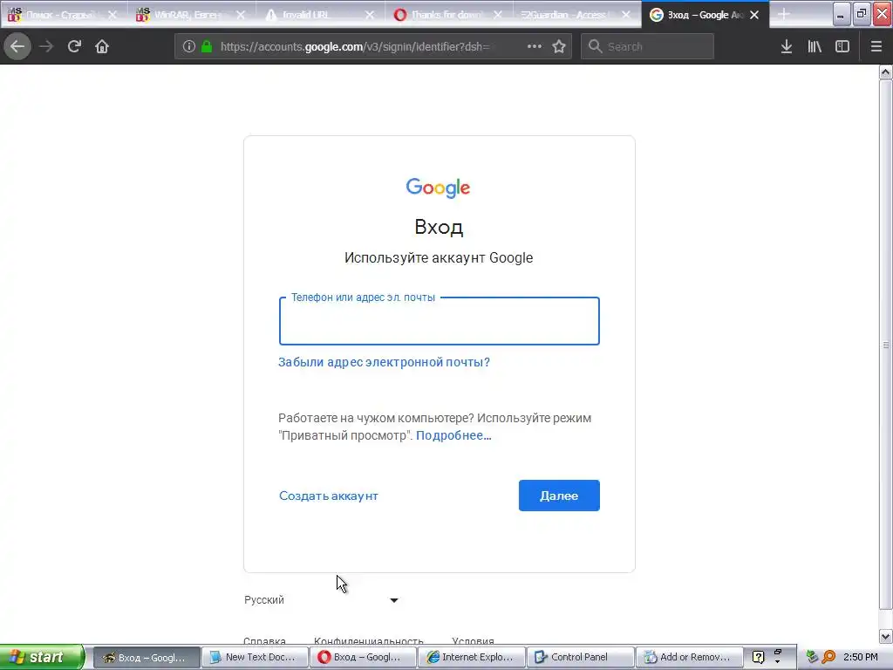Click the address bar URL
893x670 pixels.
355,47
